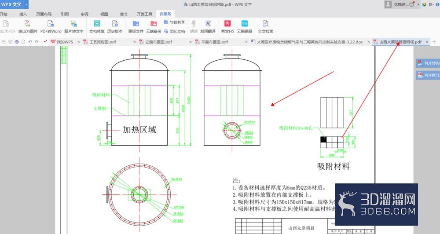The image size is (440, 234).
Task: Switch to the 立面布置图.pdf tab
Action: tap(158, 42)
